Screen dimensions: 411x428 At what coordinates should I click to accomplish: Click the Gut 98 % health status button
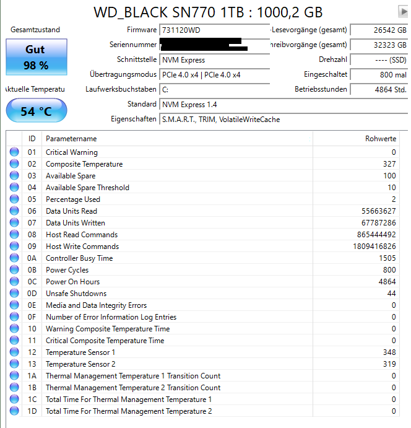pos(37,57)
